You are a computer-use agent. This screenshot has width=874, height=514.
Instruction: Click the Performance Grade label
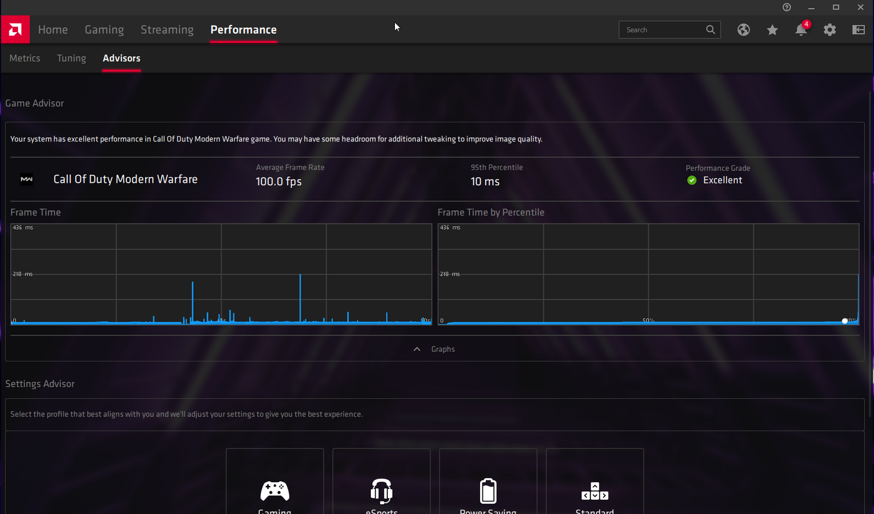718,168
